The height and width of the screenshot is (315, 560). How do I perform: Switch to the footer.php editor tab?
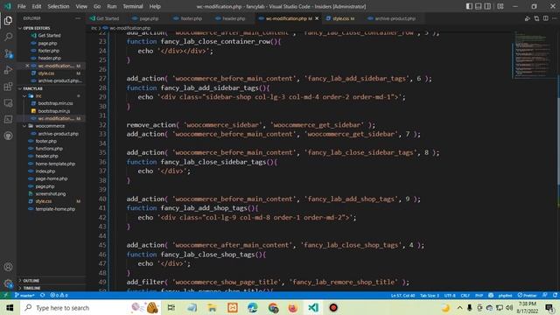188,18
